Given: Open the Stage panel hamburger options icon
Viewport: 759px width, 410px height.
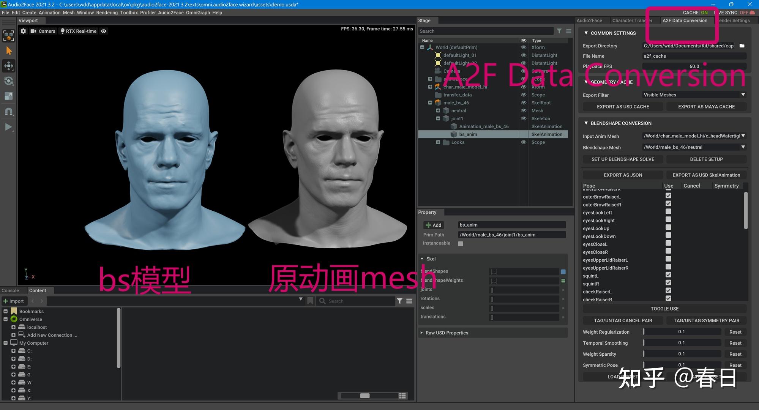Looking at the screenshot, I should 568,31.
